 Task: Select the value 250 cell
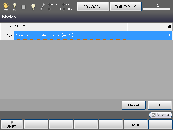click(x=150, y=35)
